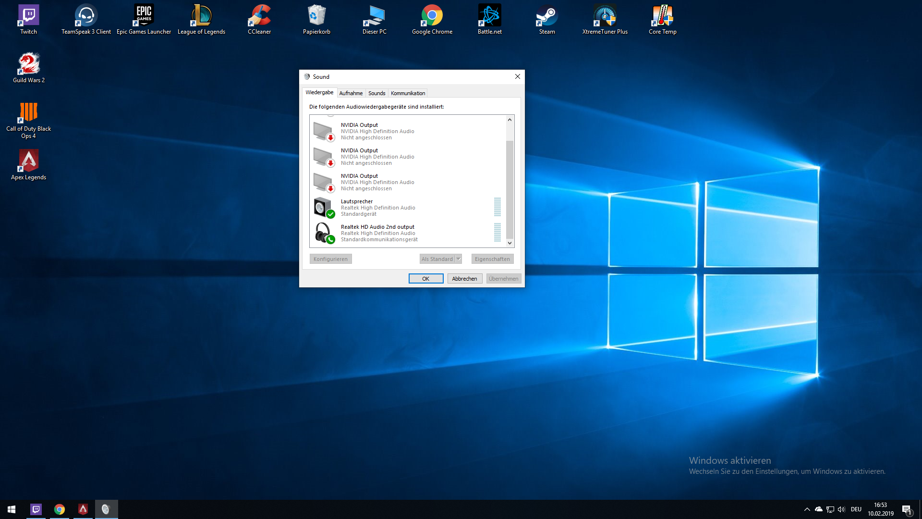Switch to the Kommunikation tab
This screenshot has height=519, width=922.
point(408,93)
